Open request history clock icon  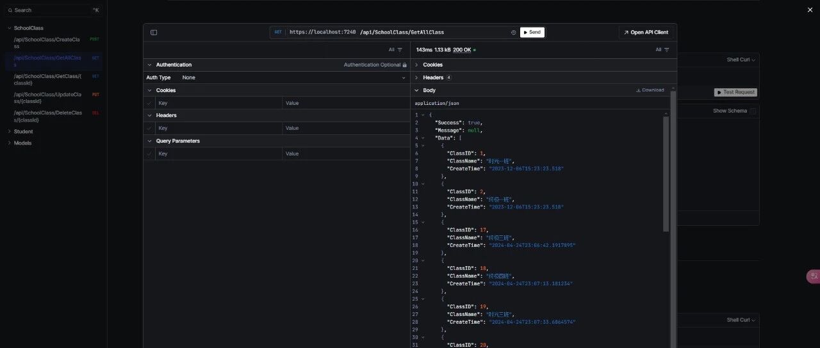513,33
